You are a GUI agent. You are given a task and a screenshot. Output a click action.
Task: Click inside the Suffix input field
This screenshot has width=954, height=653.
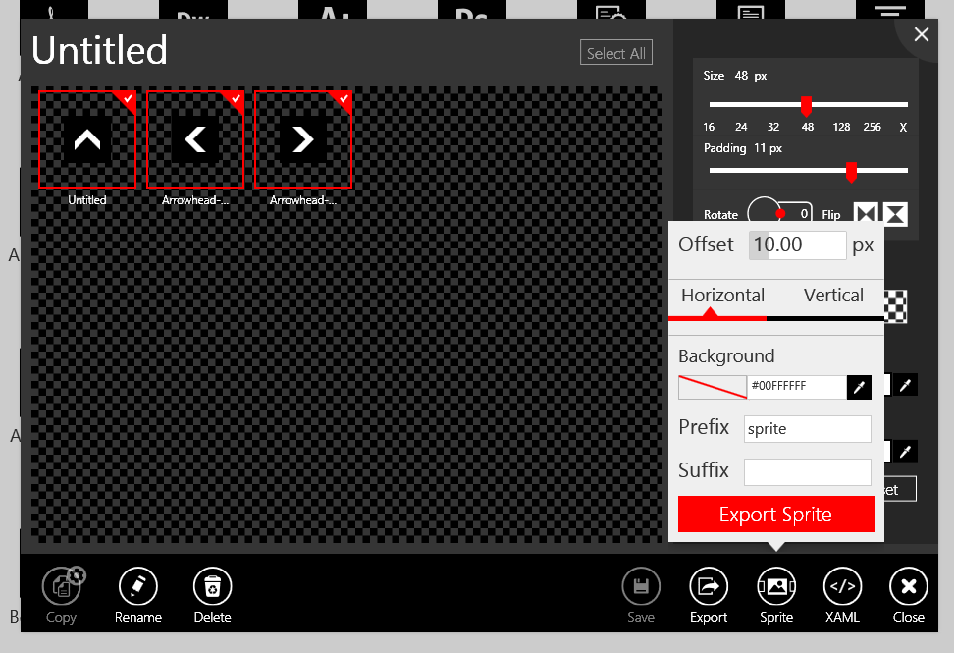(807, 471)
